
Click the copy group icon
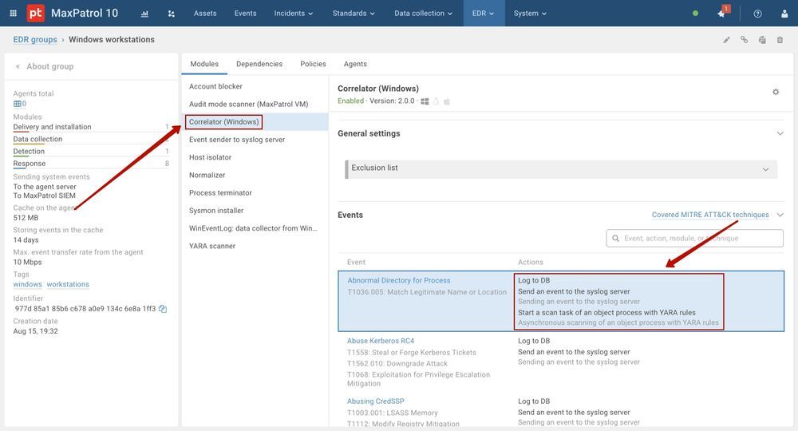click(x=762, y=40)
